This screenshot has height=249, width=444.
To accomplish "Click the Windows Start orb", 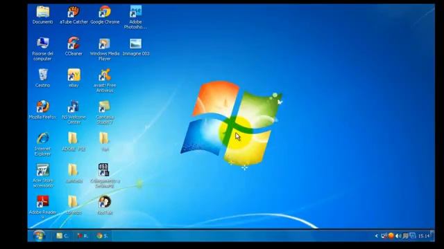I will [39, 236].
